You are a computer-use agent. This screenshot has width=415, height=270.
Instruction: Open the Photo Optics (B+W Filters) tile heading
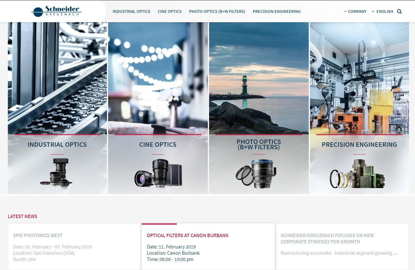[259, 144]
